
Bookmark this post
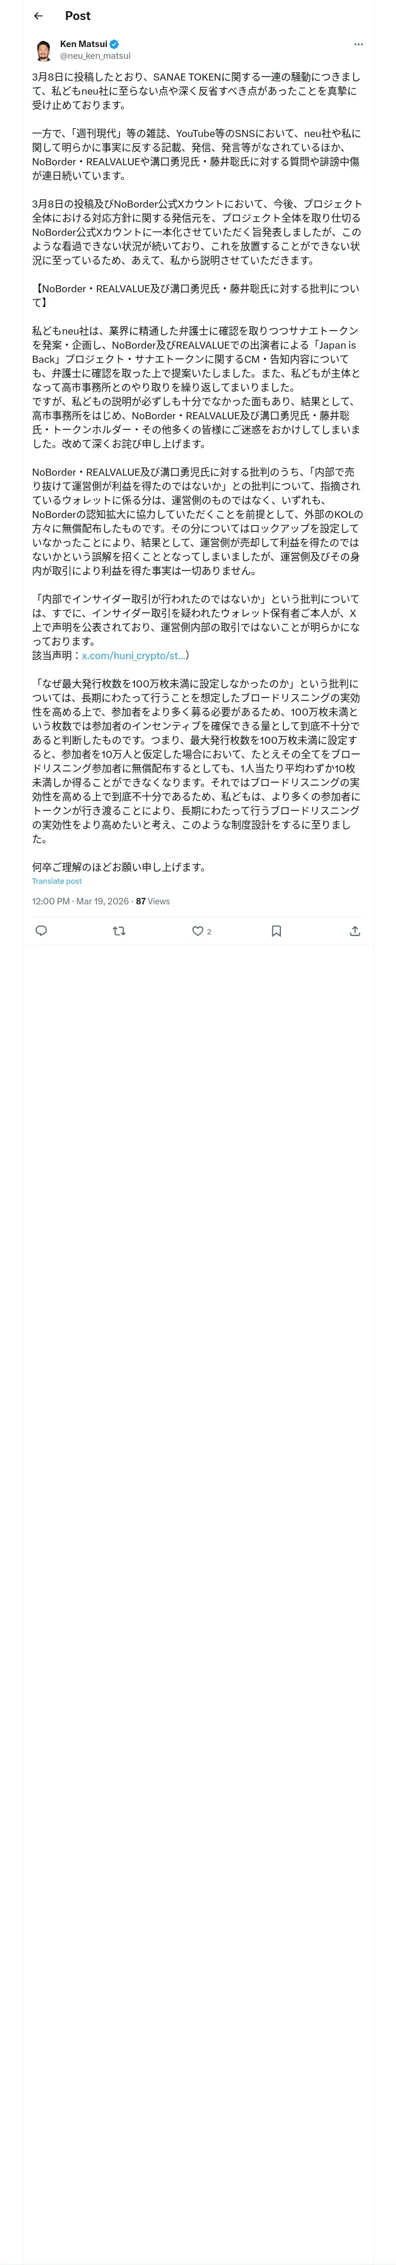click(x=276, y=931)
